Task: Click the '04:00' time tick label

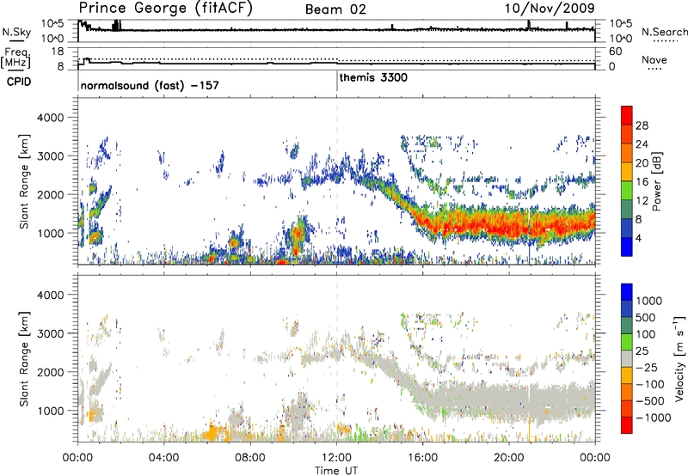Action: [x=163, y=458]
